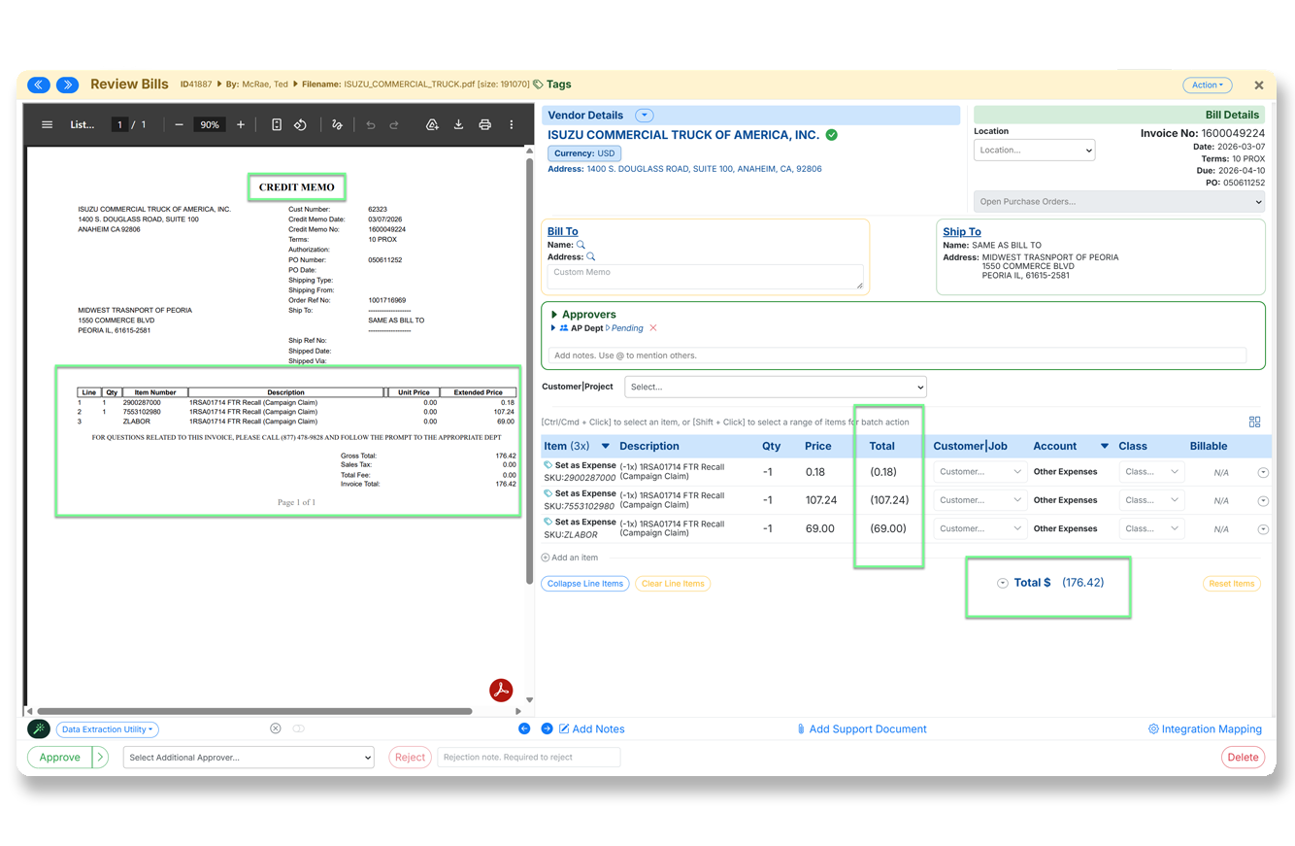Open the Open Purchase Orders dropdown

(x=1119, y=202)
